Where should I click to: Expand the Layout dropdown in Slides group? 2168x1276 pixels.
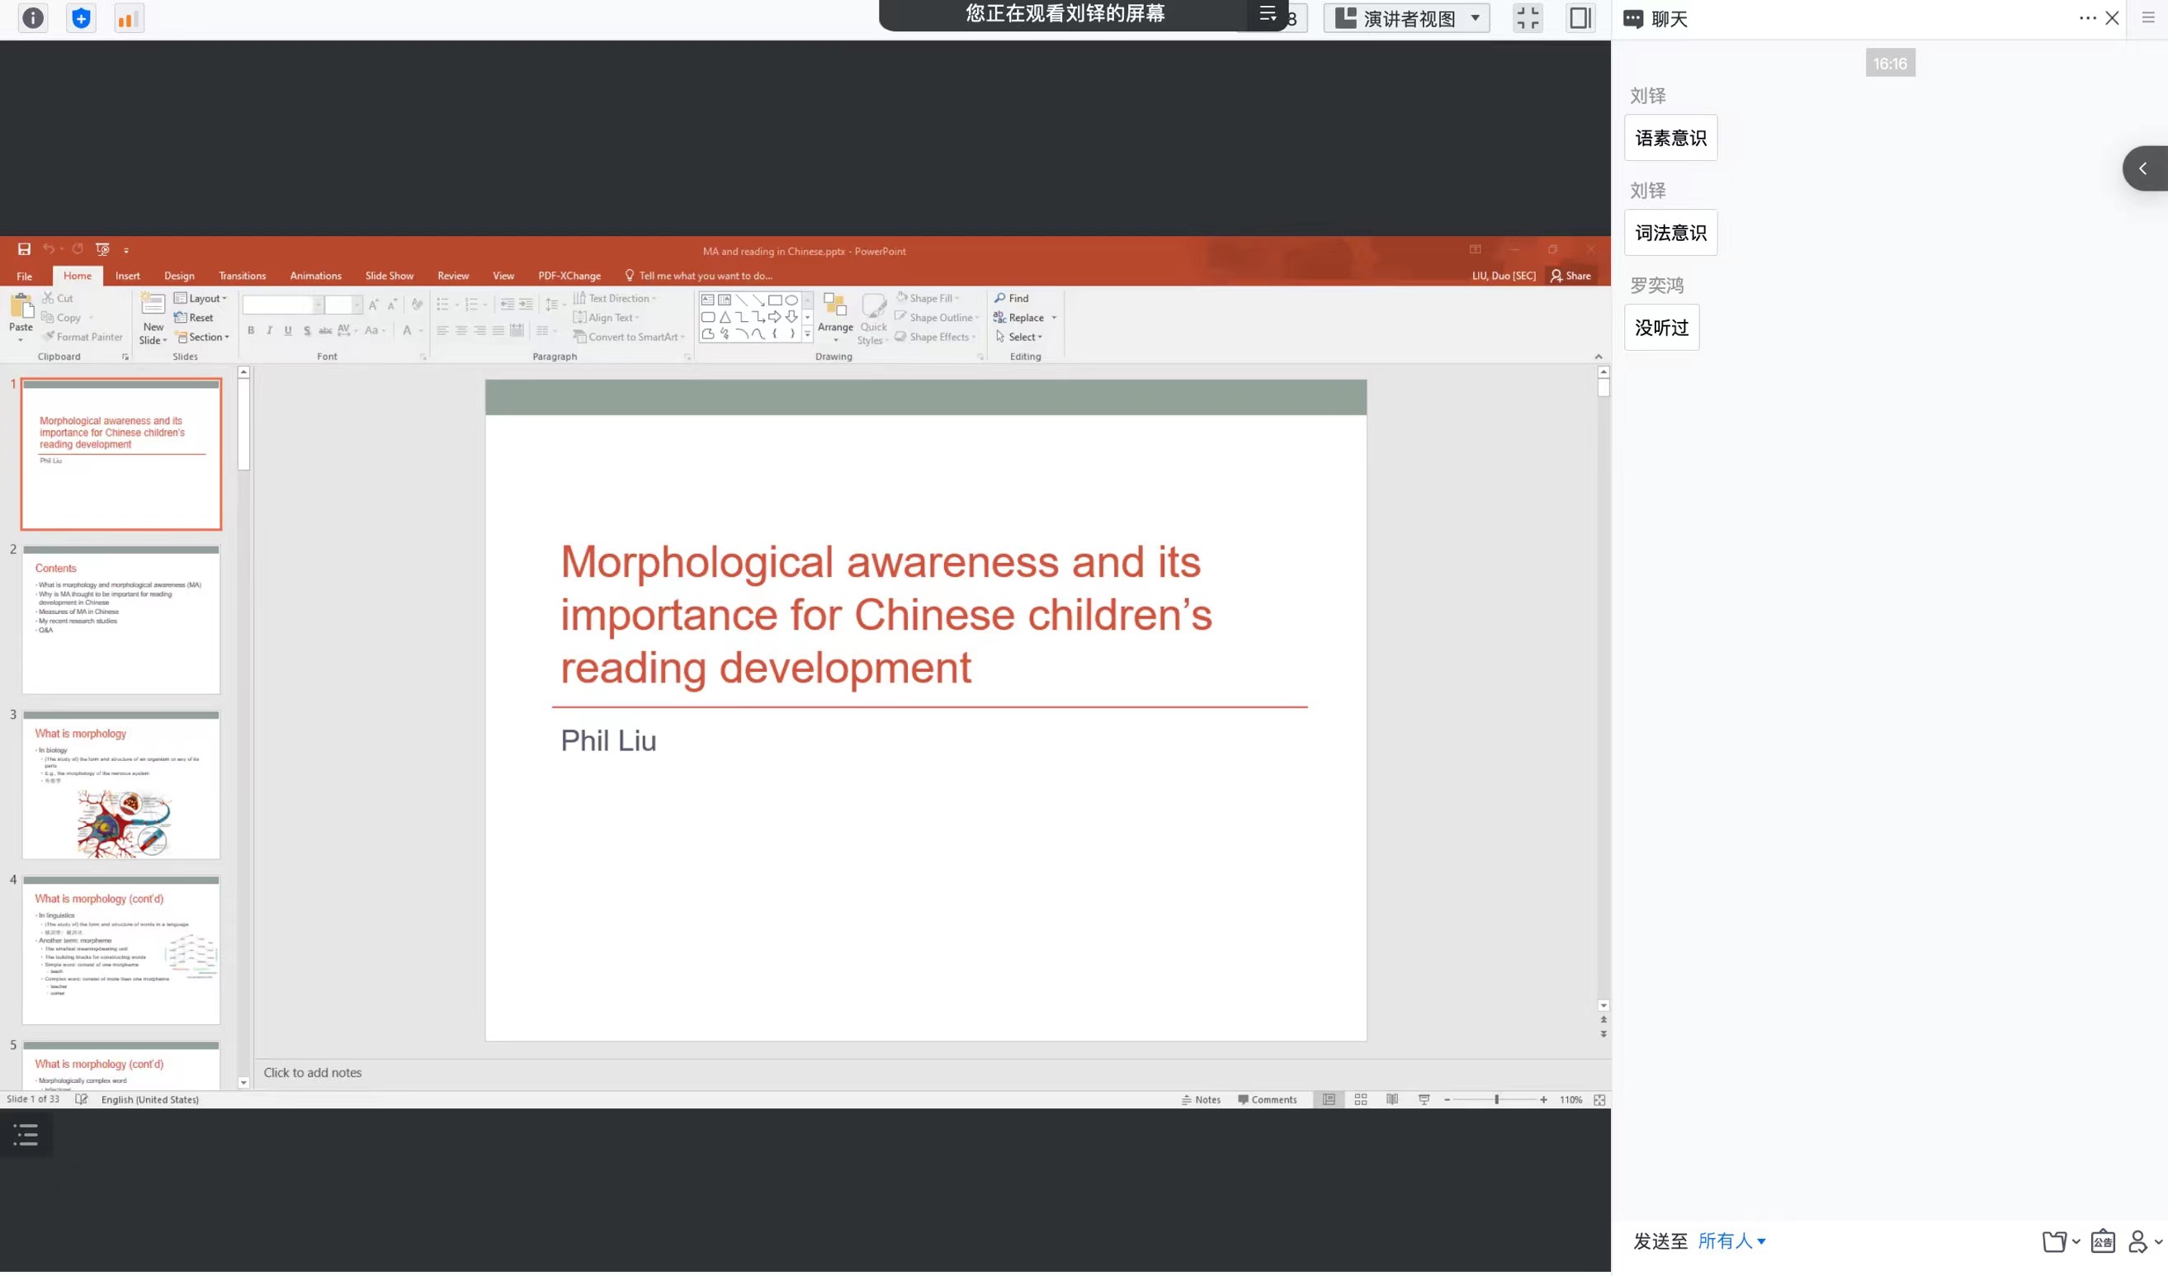click(201, 299)
